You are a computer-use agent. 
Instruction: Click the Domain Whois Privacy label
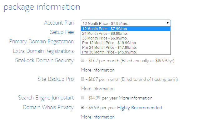click(48, 107)
